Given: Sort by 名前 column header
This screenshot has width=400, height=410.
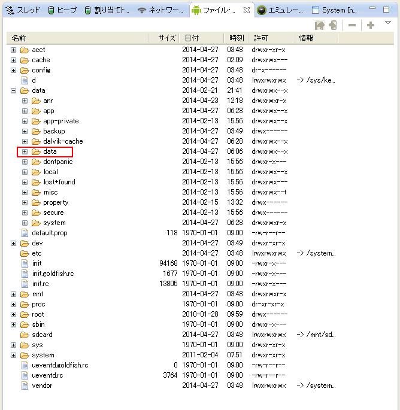Looking at the screenshot, I should (77, 38).
